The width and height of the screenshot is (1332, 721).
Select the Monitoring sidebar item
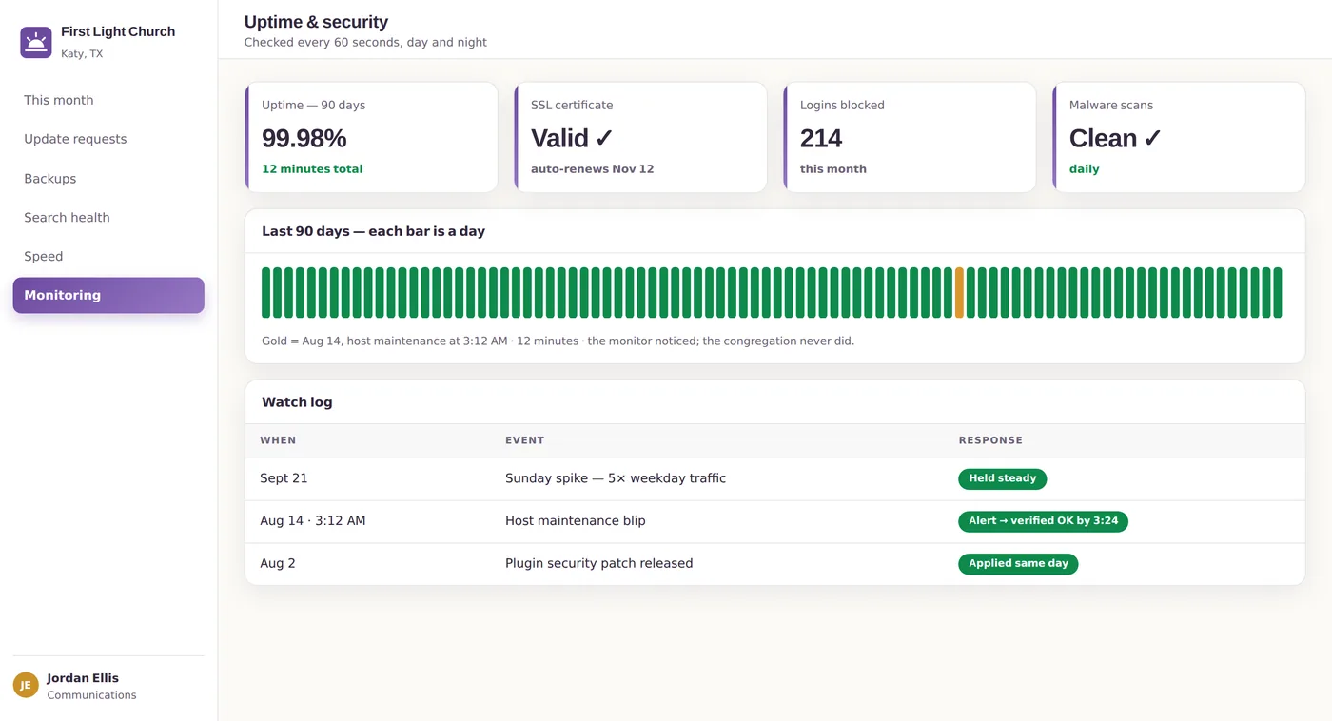click(108, 295)
